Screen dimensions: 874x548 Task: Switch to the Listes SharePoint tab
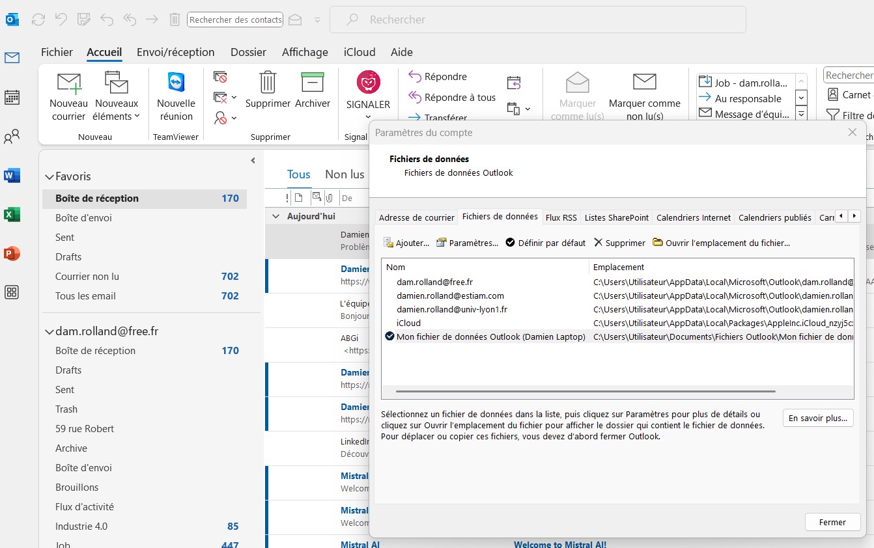point(617,217)
